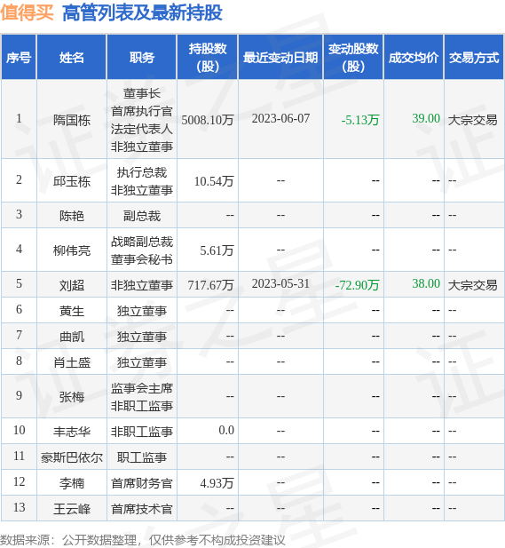
Task: Click the 战略副总裁 job title
Action: 141,242
